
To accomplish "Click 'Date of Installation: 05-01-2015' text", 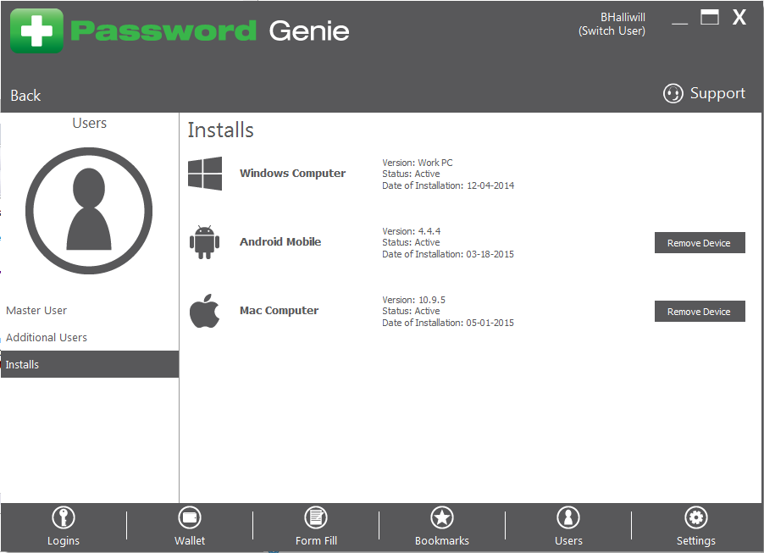I will coord(448,323).
